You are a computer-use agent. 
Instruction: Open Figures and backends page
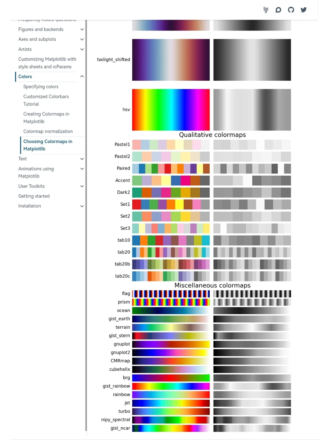click(x=41, y=29)
